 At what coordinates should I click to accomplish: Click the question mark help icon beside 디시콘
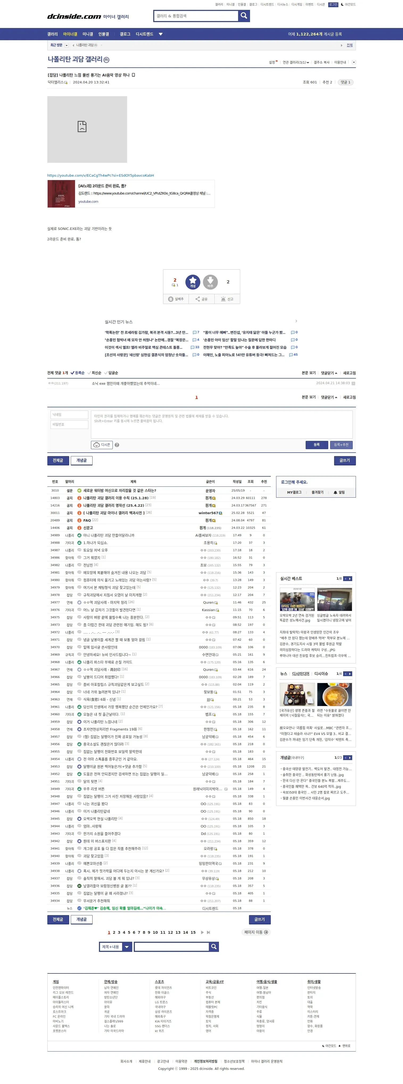[x=117, y=445]
